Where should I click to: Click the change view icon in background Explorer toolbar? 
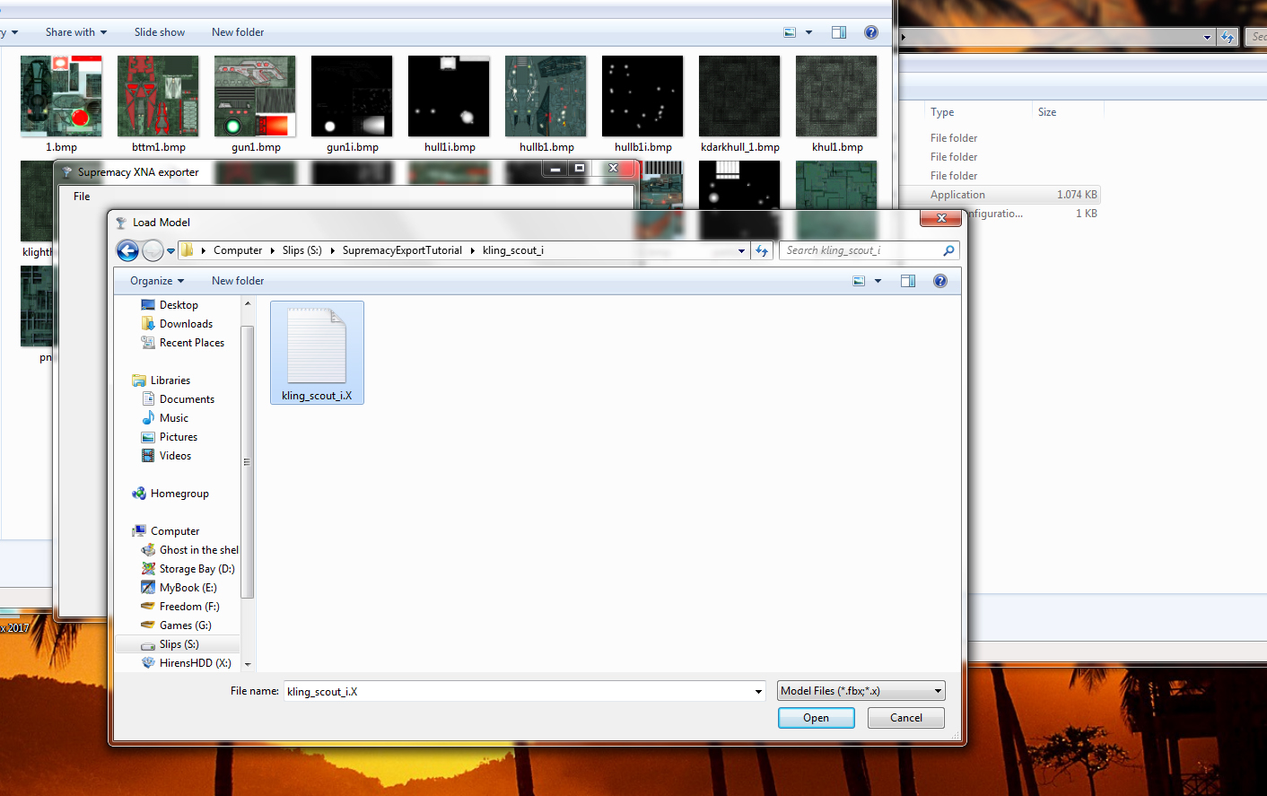pos(790,32)
